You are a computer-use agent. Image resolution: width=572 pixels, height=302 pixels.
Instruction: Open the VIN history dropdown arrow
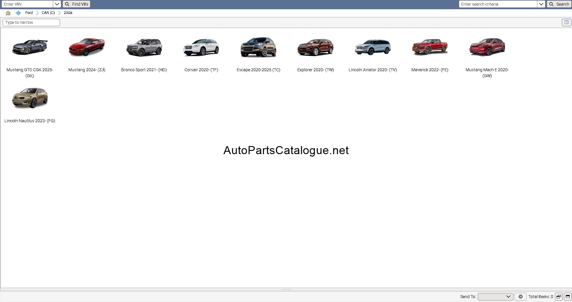(57, 4)
